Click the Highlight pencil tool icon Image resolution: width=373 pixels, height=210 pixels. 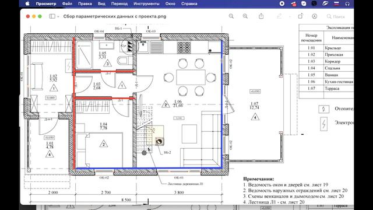pos(279,16)
